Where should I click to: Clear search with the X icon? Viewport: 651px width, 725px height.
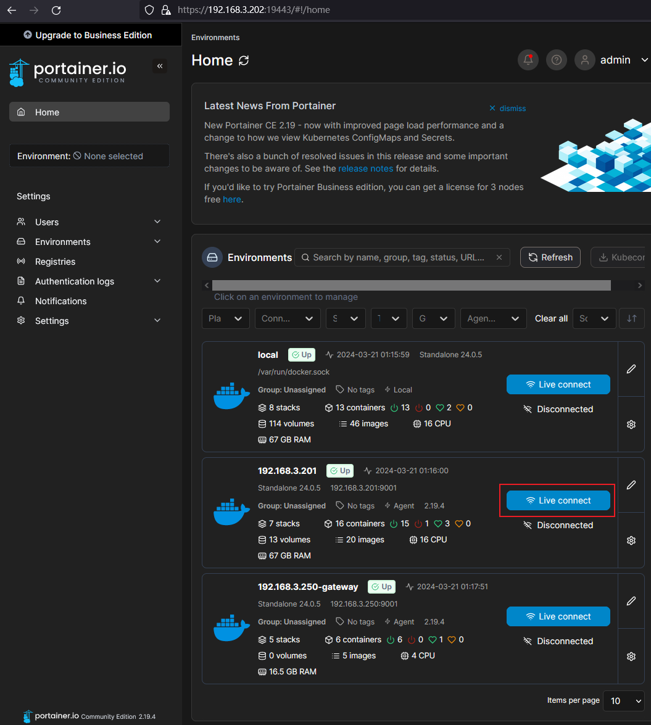499,257
